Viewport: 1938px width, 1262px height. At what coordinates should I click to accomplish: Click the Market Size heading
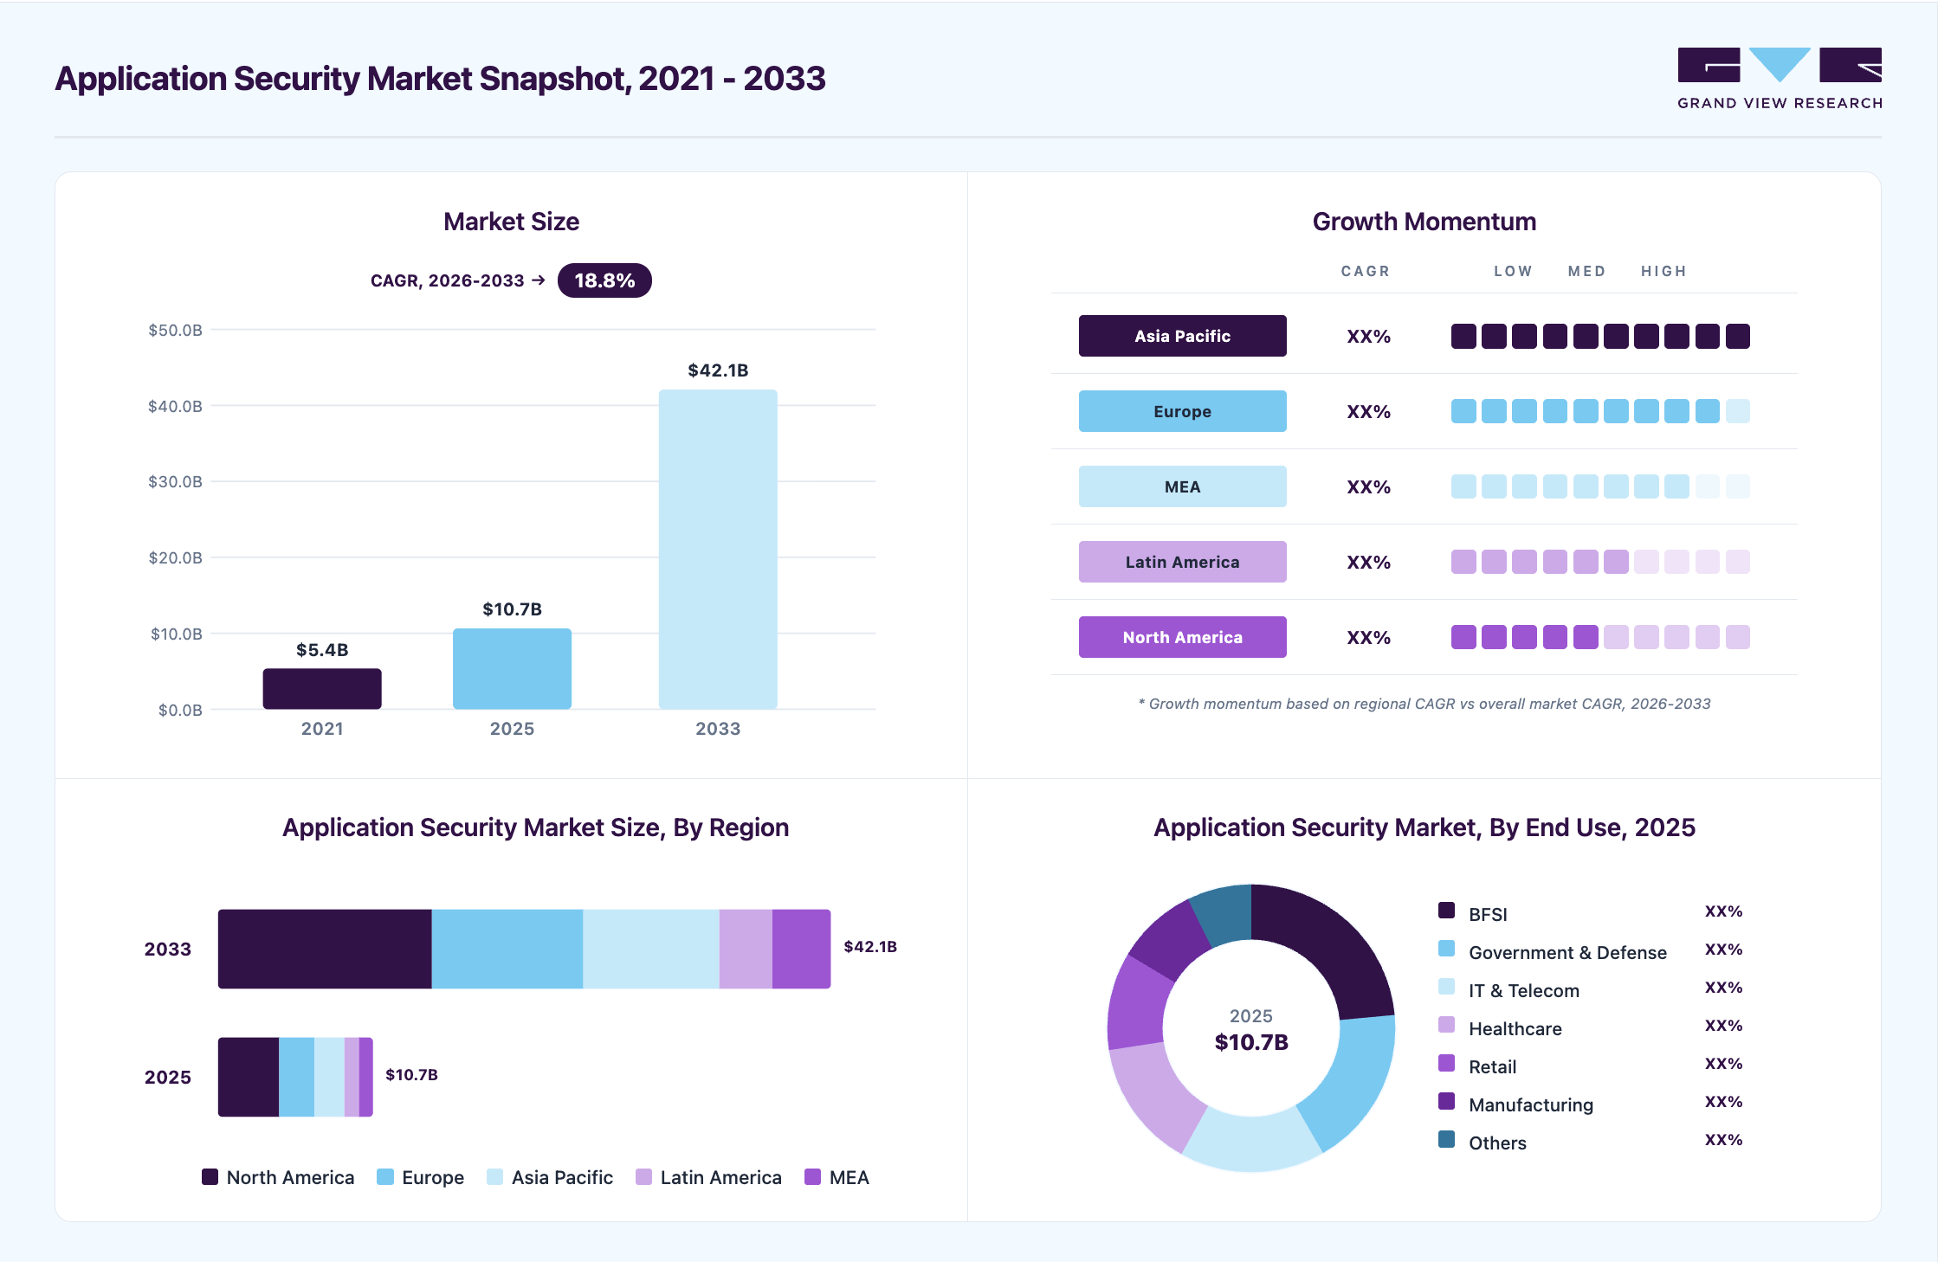click(511, 222)
